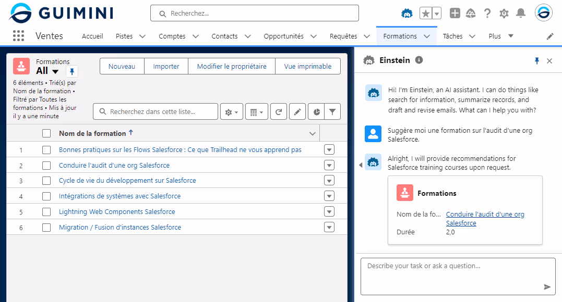The image size is (562, 302).
Task: Close the Einstein panel
Action: tap(549, 61)
